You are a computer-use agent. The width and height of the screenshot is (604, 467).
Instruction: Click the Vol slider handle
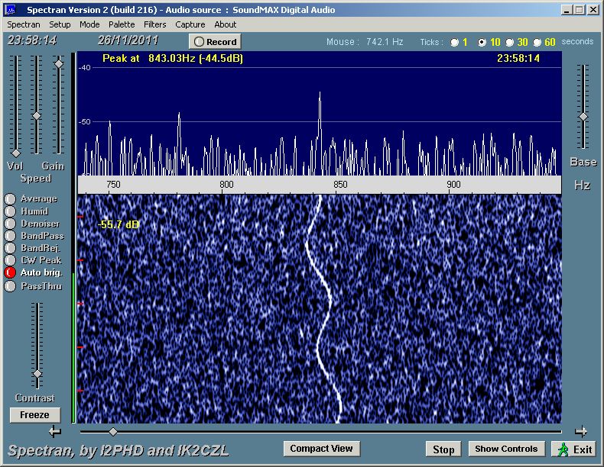16,153
